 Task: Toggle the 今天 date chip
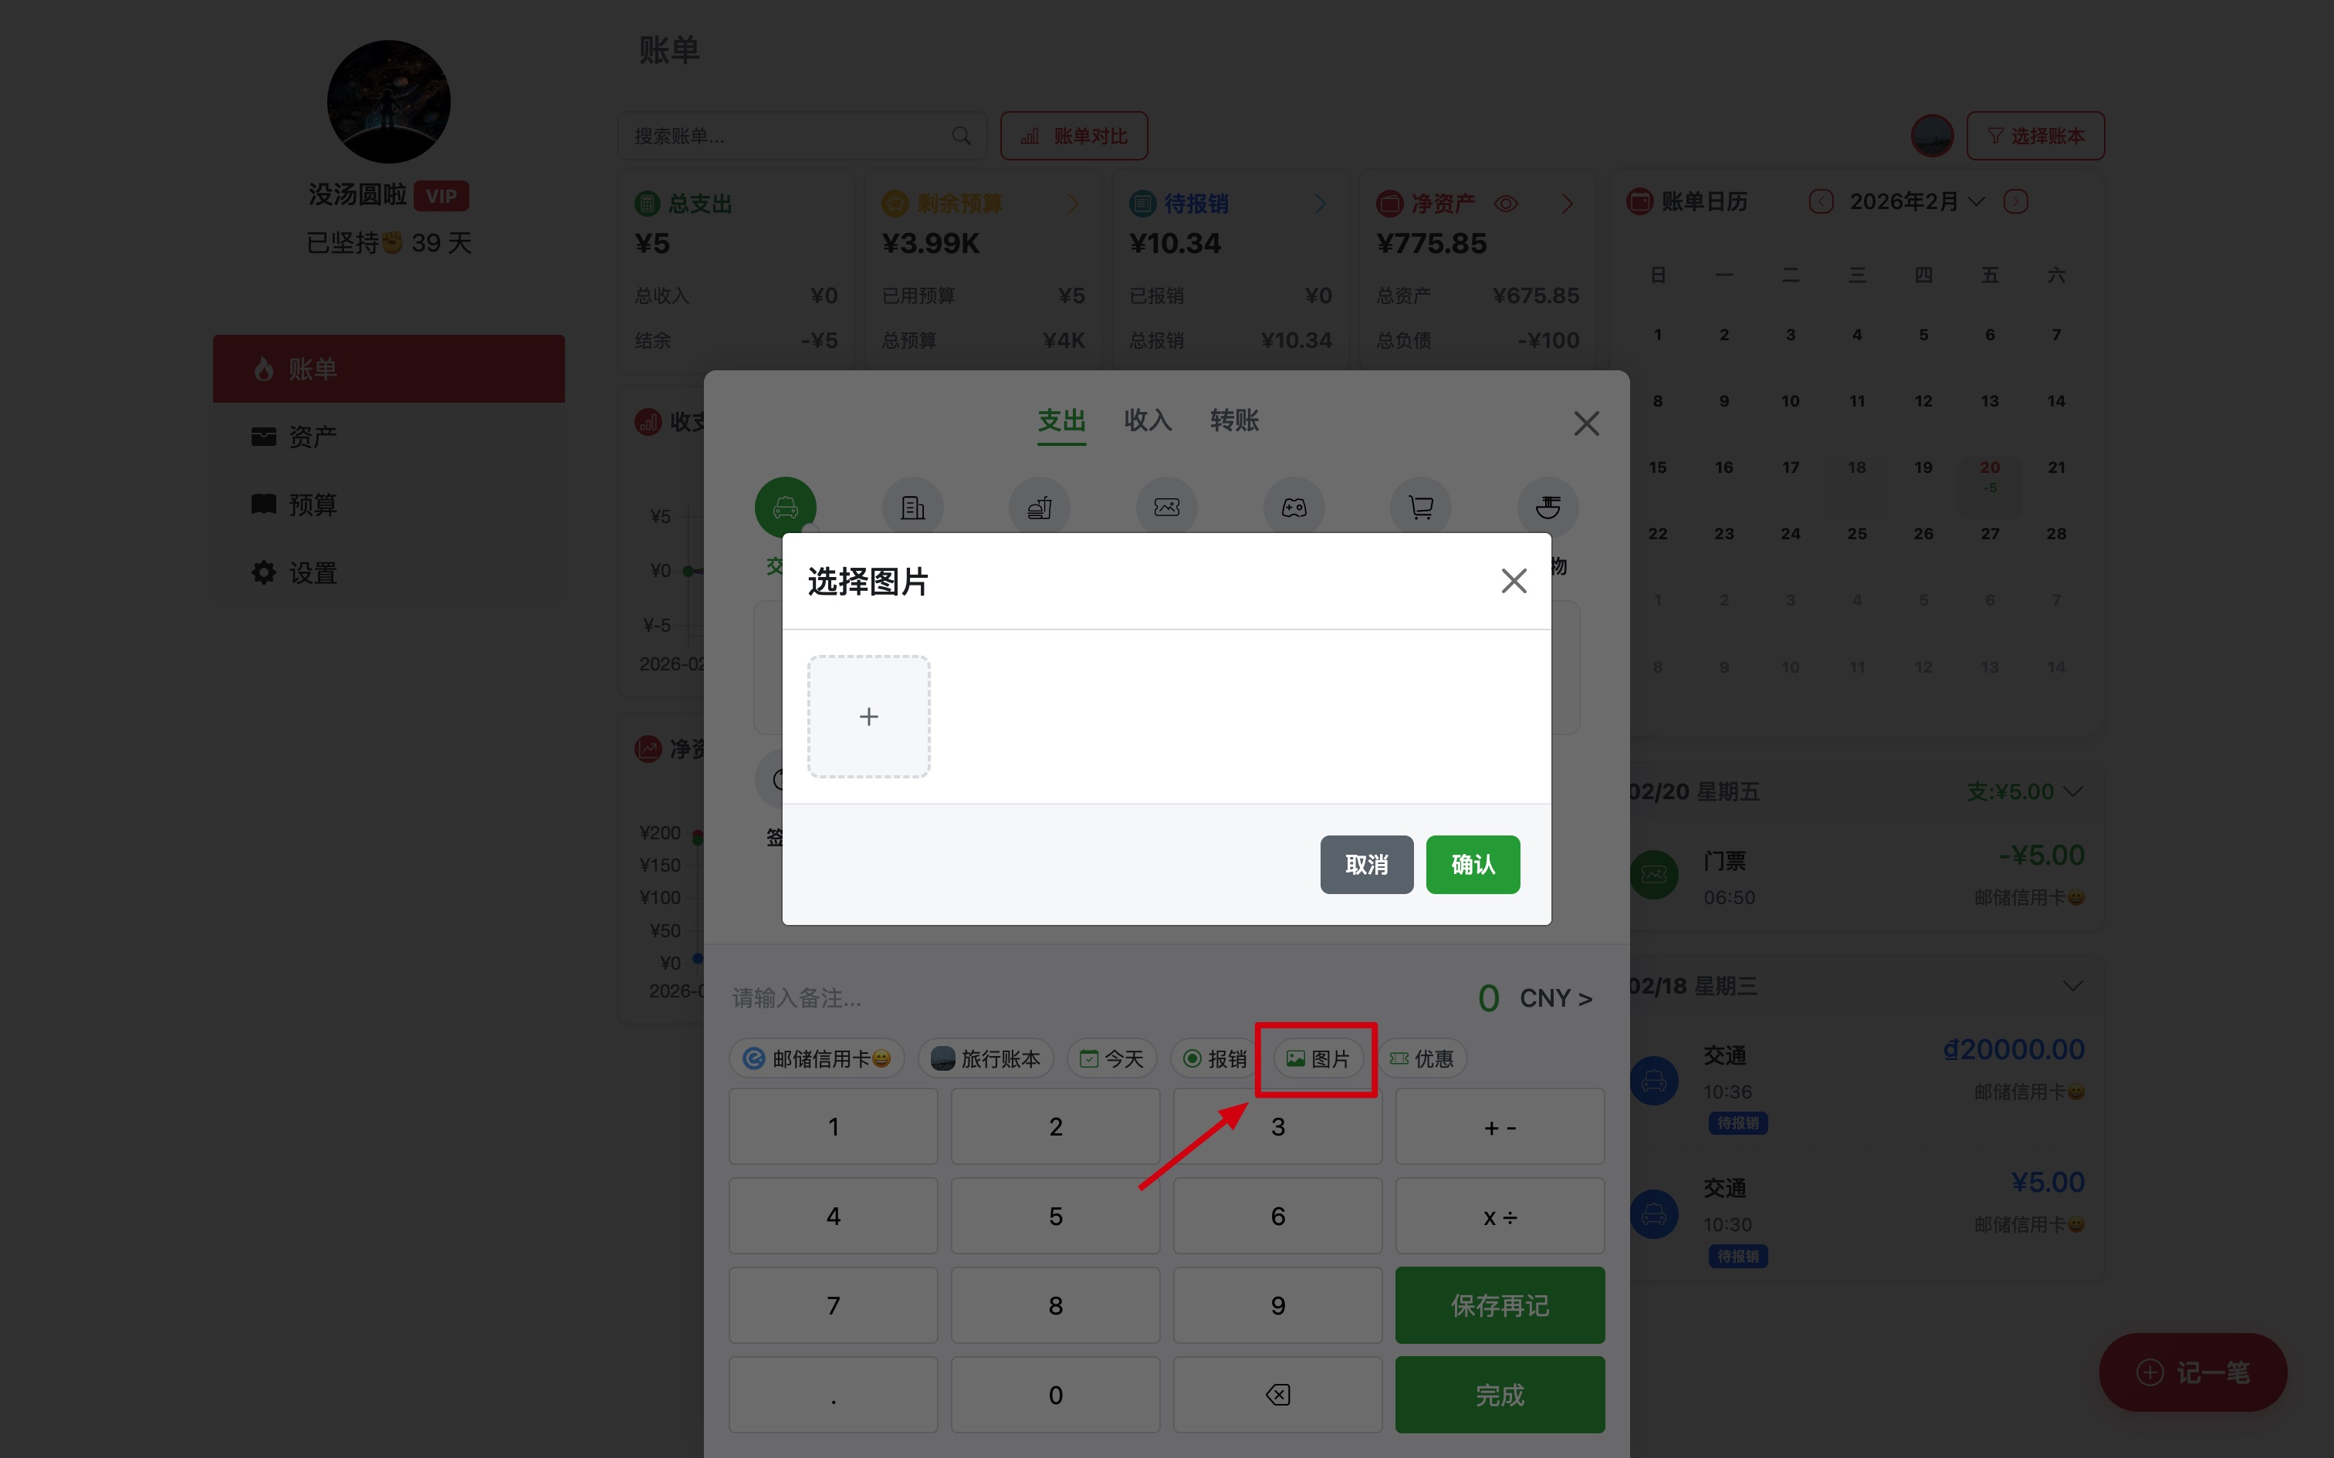tap(1111, 1058)
